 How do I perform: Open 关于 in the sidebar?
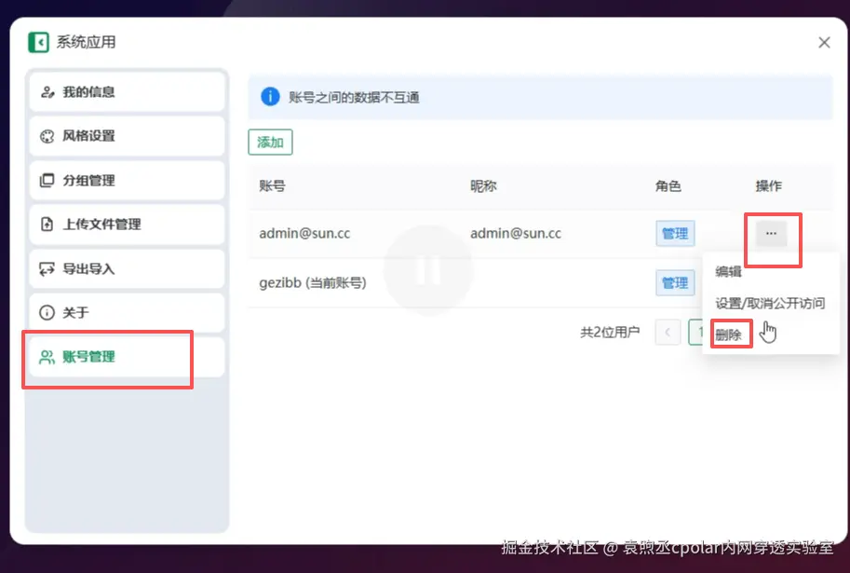[x=127, y=312]
